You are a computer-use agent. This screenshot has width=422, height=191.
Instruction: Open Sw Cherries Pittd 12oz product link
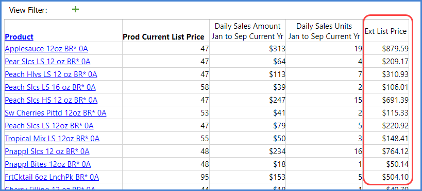pyautogui.click(x=56, y=113)
